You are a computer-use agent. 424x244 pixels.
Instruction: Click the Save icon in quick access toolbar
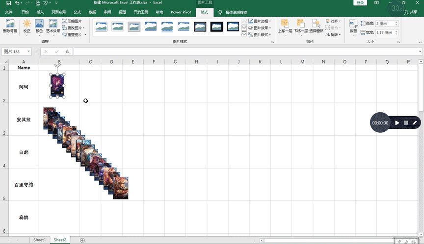pyautogui.click(x=9, y=3)
